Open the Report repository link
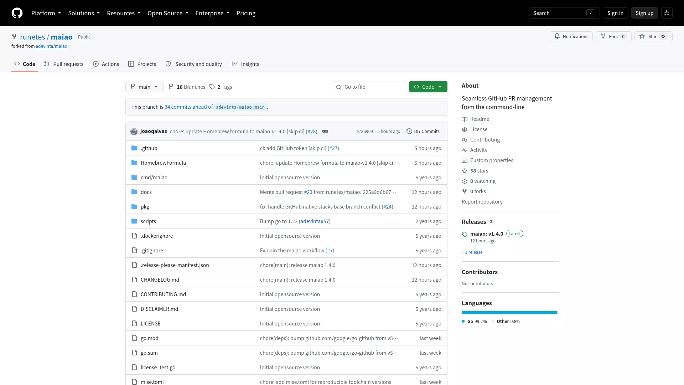The image size is (684, 385). (x=482, y=202)
